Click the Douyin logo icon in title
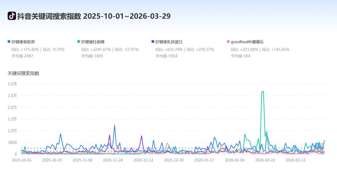Screen dimensions: 337x178 12,16
